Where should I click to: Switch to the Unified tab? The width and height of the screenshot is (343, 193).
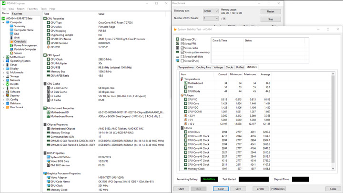[240, 67]
